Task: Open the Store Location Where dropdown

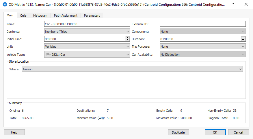Action: pyautogui.click(x=132, y=69)
